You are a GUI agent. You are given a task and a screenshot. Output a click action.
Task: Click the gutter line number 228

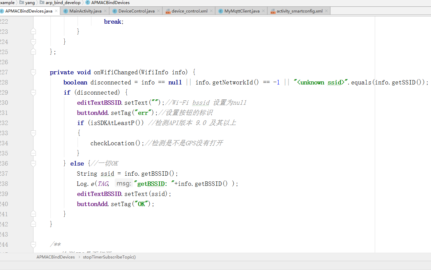click(4, 82)
